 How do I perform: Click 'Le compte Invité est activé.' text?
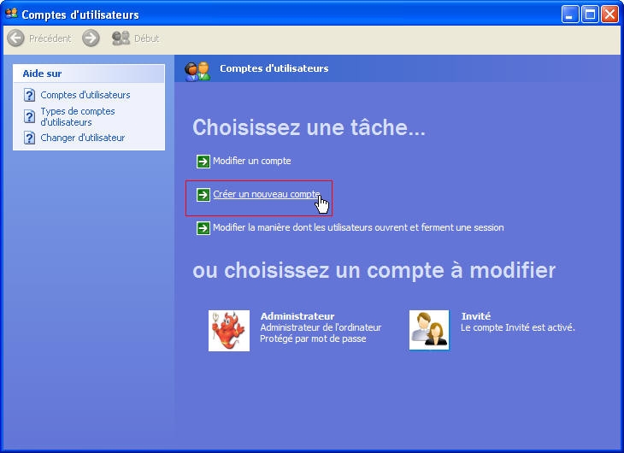(x=518, y=327)
